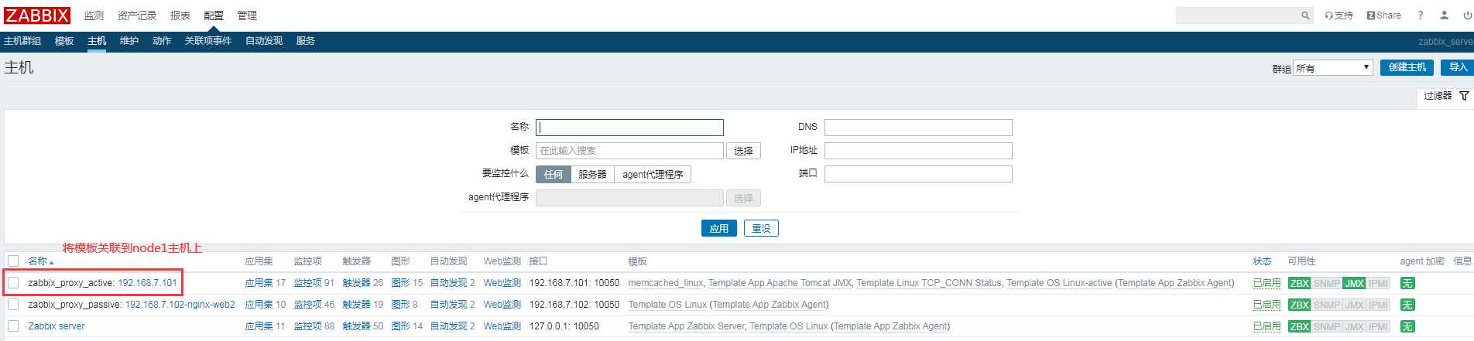Focus the 模板 search input
This screenshot has height=341, width=1474.
tap(629, 151)
